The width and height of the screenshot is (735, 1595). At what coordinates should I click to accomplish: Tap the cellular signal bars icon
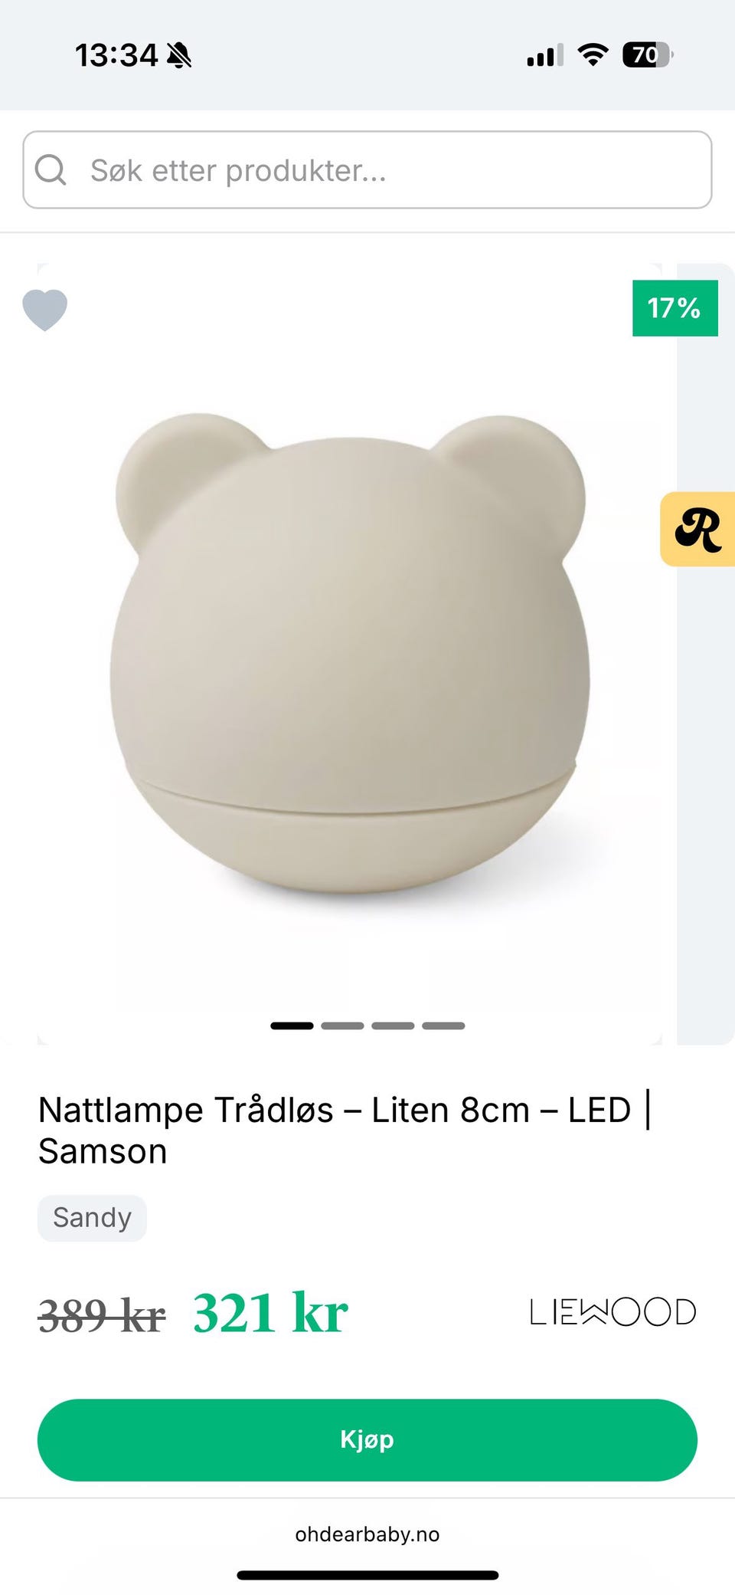545,55
